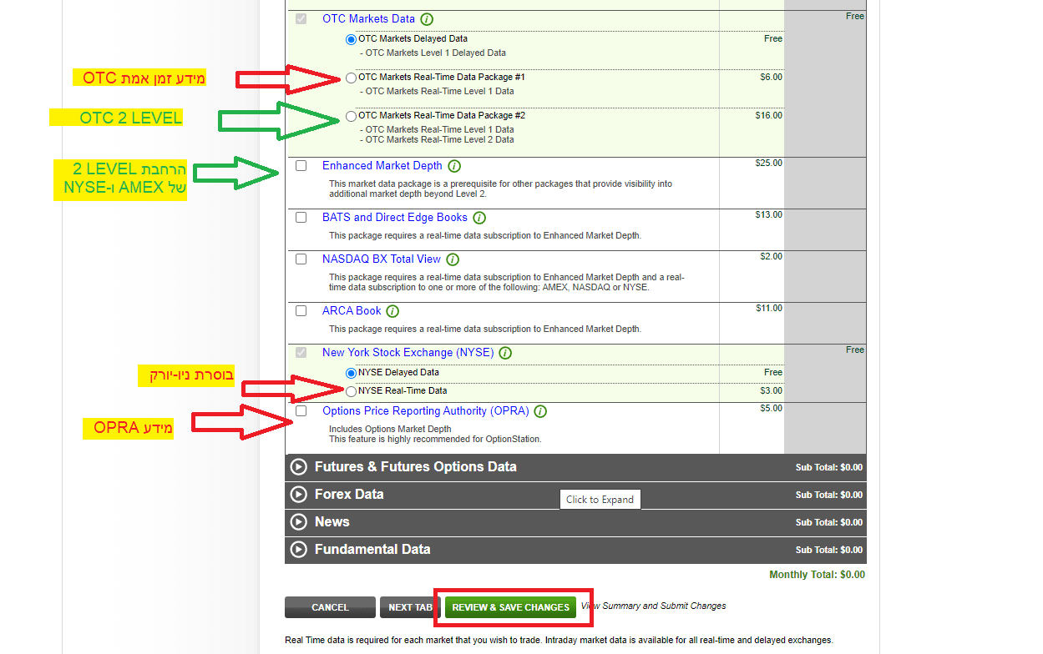Enable the Enhanced Market Depth checkbox

coord(301,166)
